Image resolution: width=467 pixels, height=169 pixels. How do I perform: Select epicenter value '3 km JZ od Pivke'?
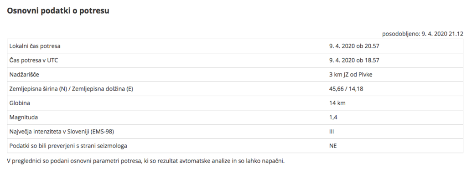(x=351, y=75)
